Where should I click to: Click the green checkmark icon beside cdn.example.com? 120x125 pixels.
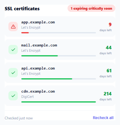(13, 96)
